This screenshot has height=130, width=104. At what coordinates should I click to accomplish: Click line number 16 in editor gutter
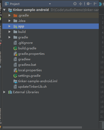(x=102, y=92)
